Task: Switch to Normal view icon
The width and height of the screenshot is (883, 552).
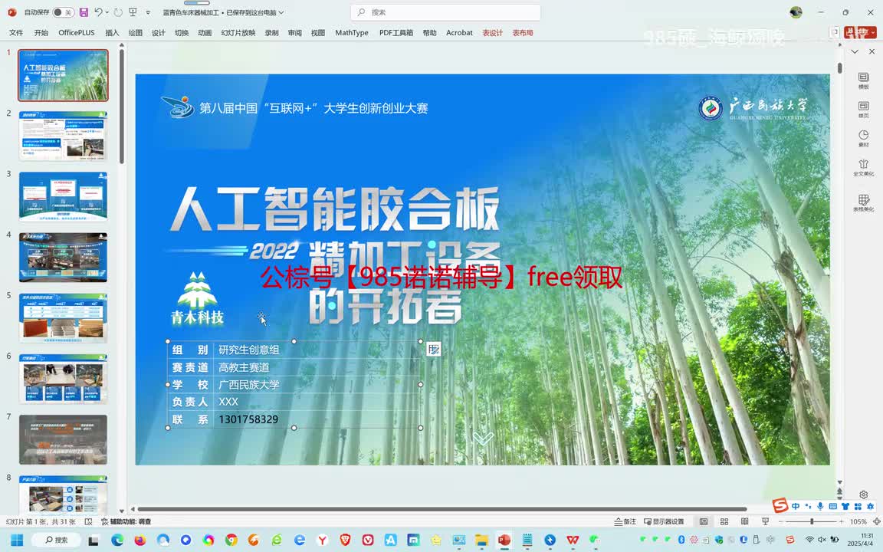Action: coord(704,521)
